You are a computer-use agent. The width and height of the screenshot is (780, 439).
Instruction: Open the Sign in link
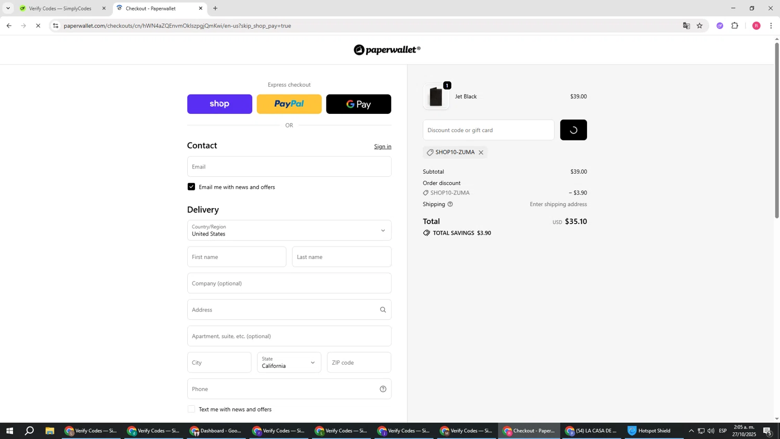click(383, 147)
